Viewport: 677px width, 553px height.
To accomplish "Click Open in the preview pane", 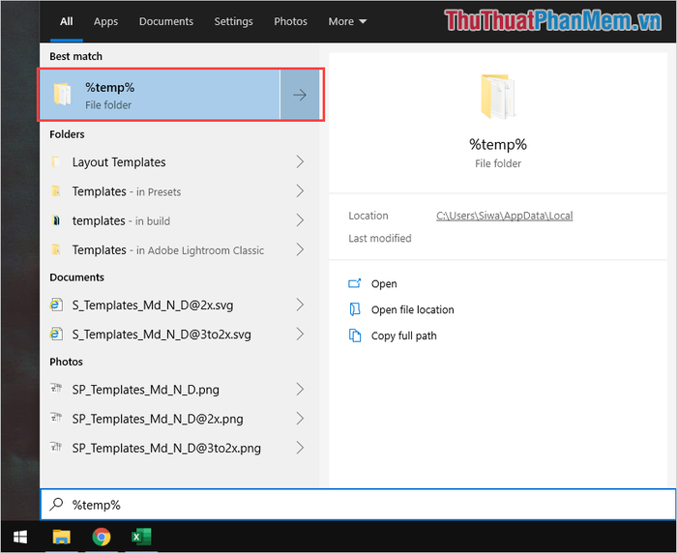I will click(384, 284).
